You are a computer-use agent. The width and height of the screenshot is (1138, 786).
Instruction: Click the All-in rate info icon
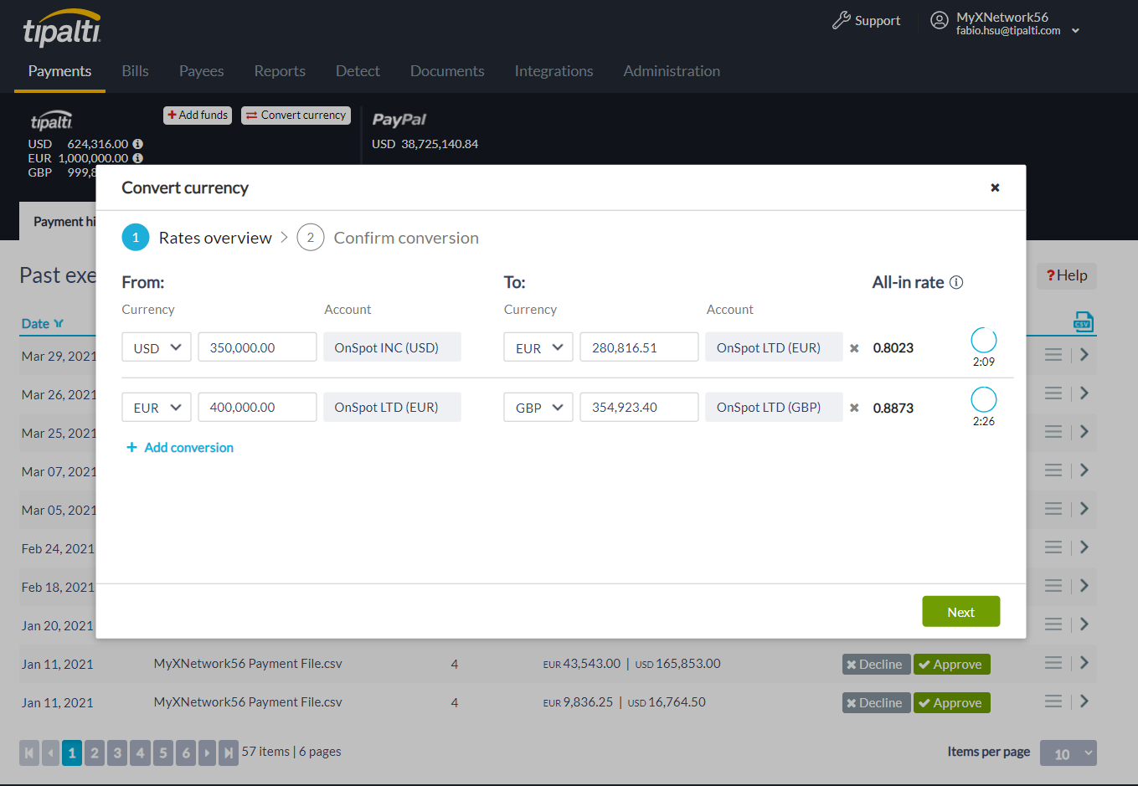pos(956,282)
